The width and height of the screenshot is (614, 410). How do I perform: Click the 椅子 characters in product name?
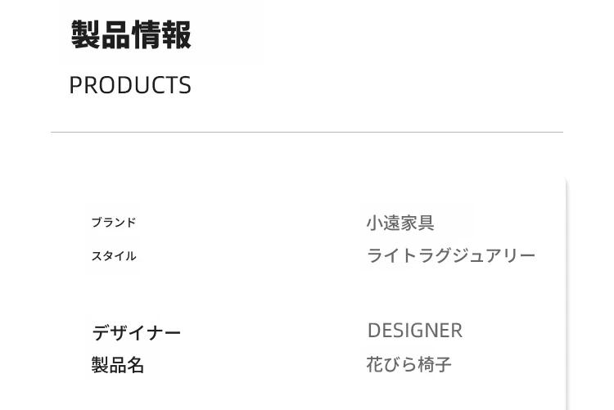[x=435, y=364]
